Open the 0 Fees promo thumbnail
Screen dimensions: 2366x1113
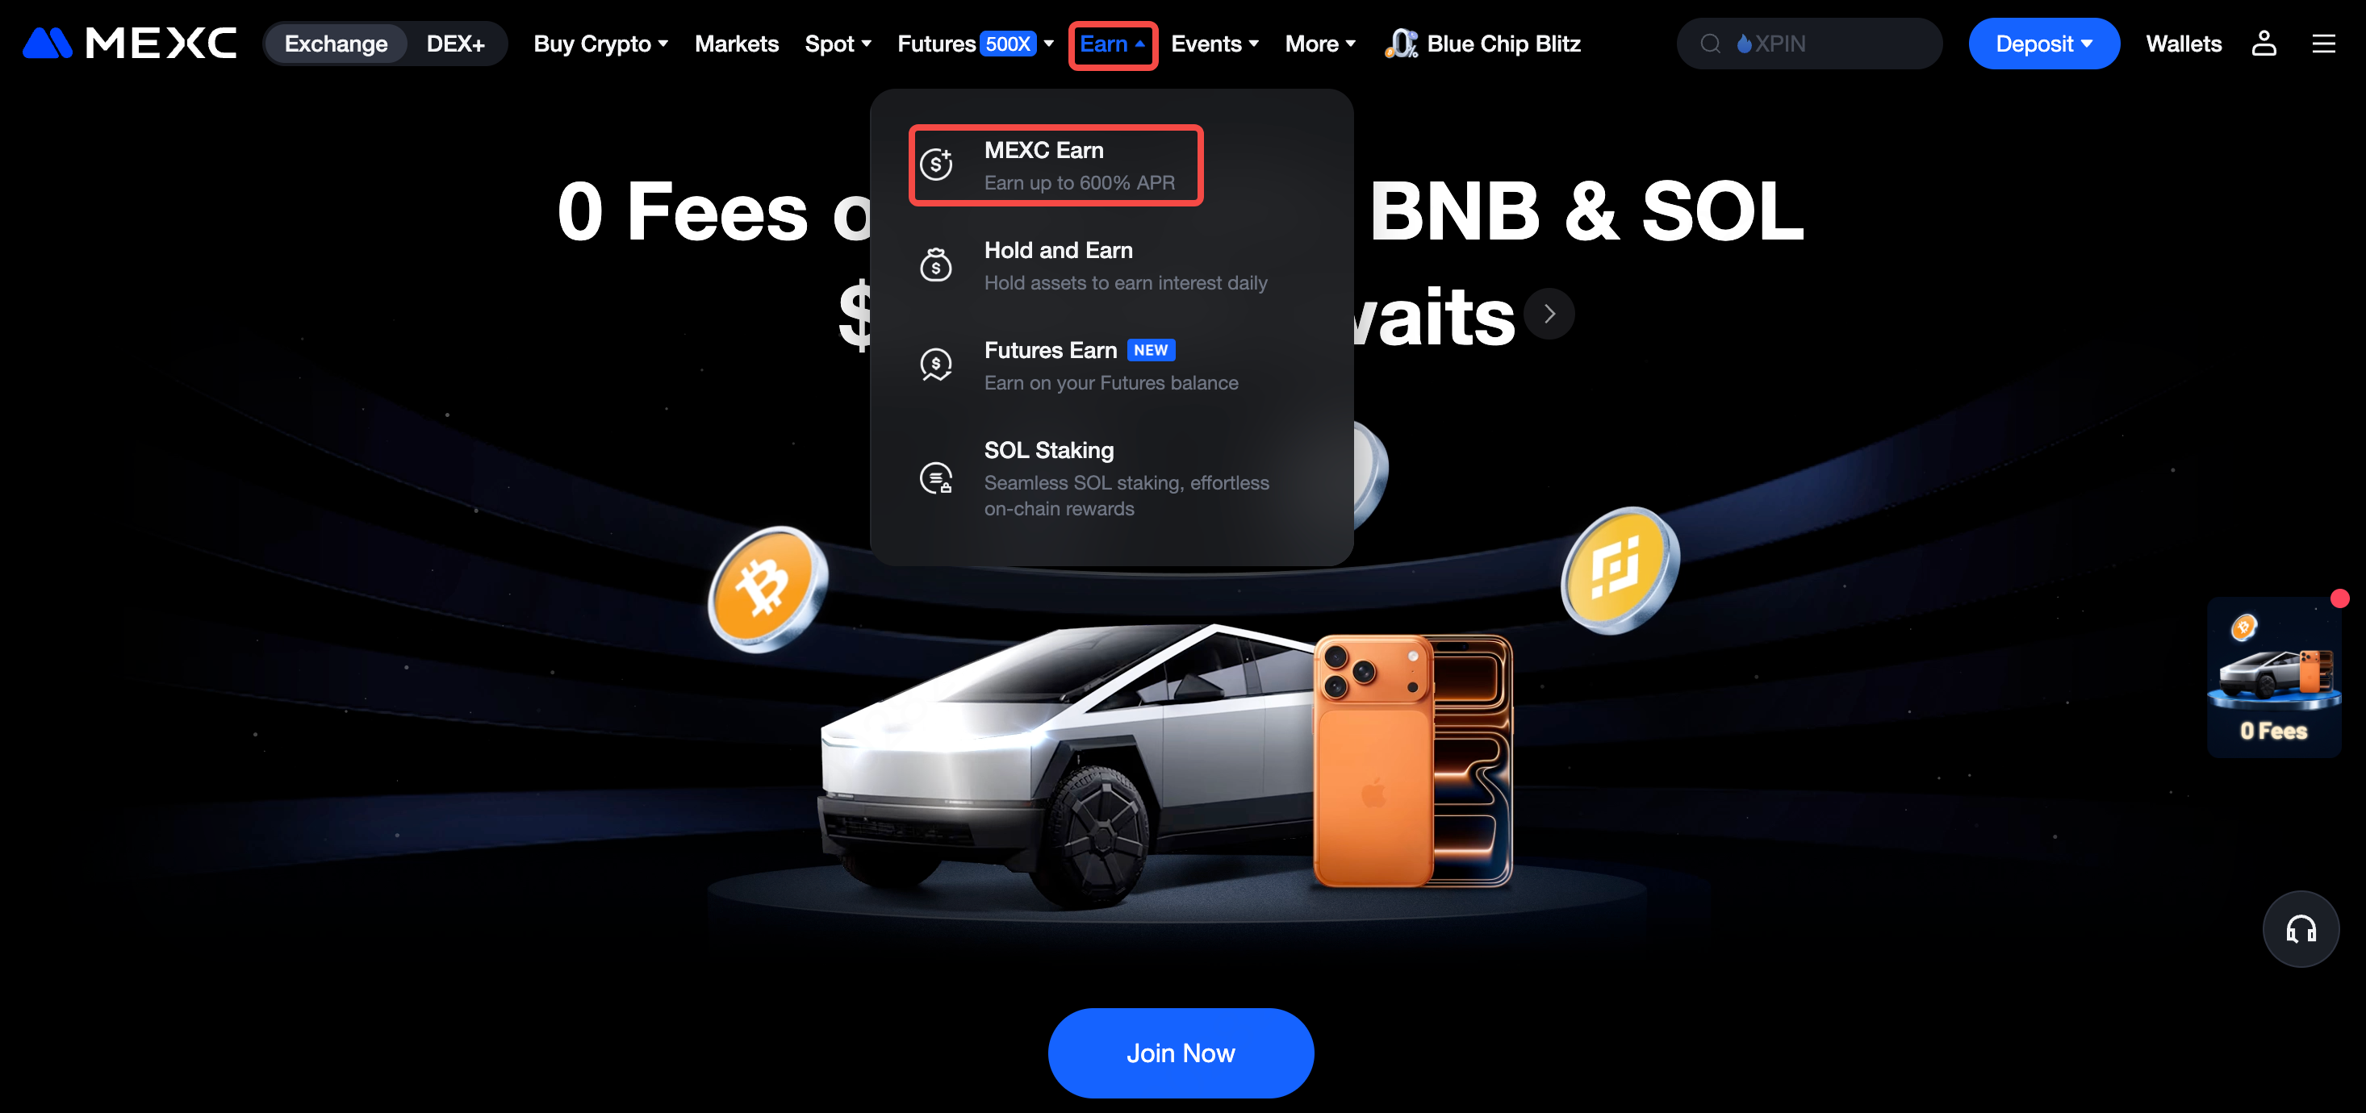2273,677
